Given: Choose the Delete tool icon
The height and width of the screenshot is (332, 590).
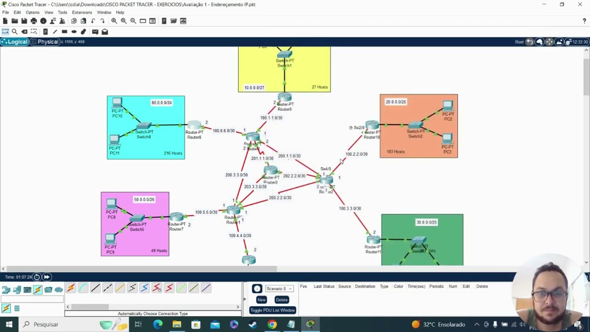Looking at the screenshot, I should pyautogui.click(x=24, y=31).
